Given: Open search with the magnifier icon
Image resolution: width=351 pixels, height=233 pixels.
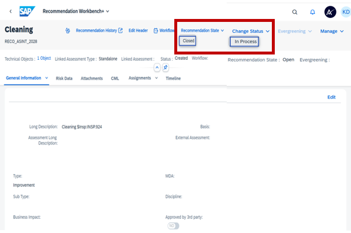Looking at the screenshot, I should pyautogui.click(x=295, y=12).
